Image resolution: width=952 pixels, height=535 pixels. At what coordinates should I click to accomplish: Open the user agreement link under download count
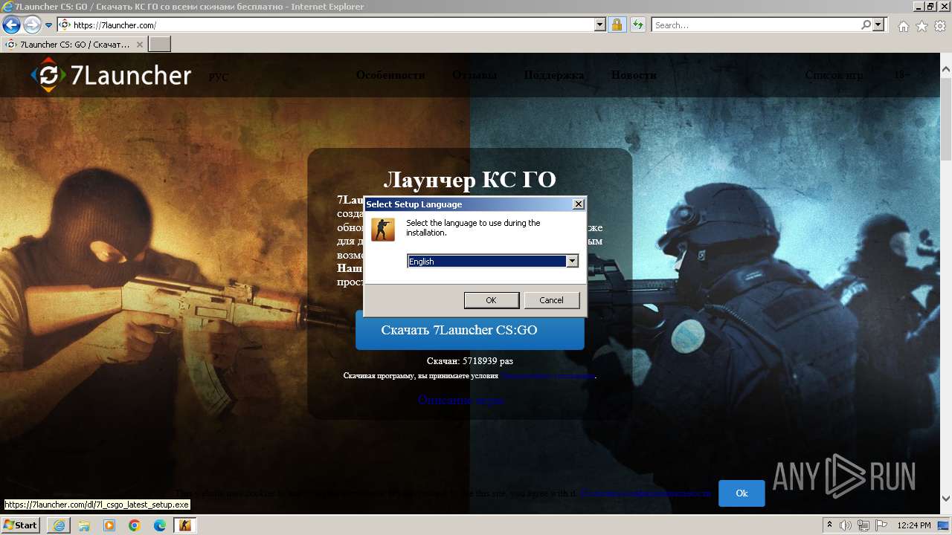click(x=548, y=376)
